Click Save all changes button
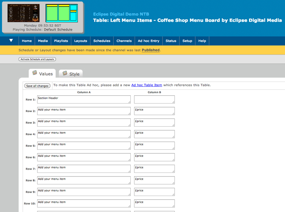 37,86
